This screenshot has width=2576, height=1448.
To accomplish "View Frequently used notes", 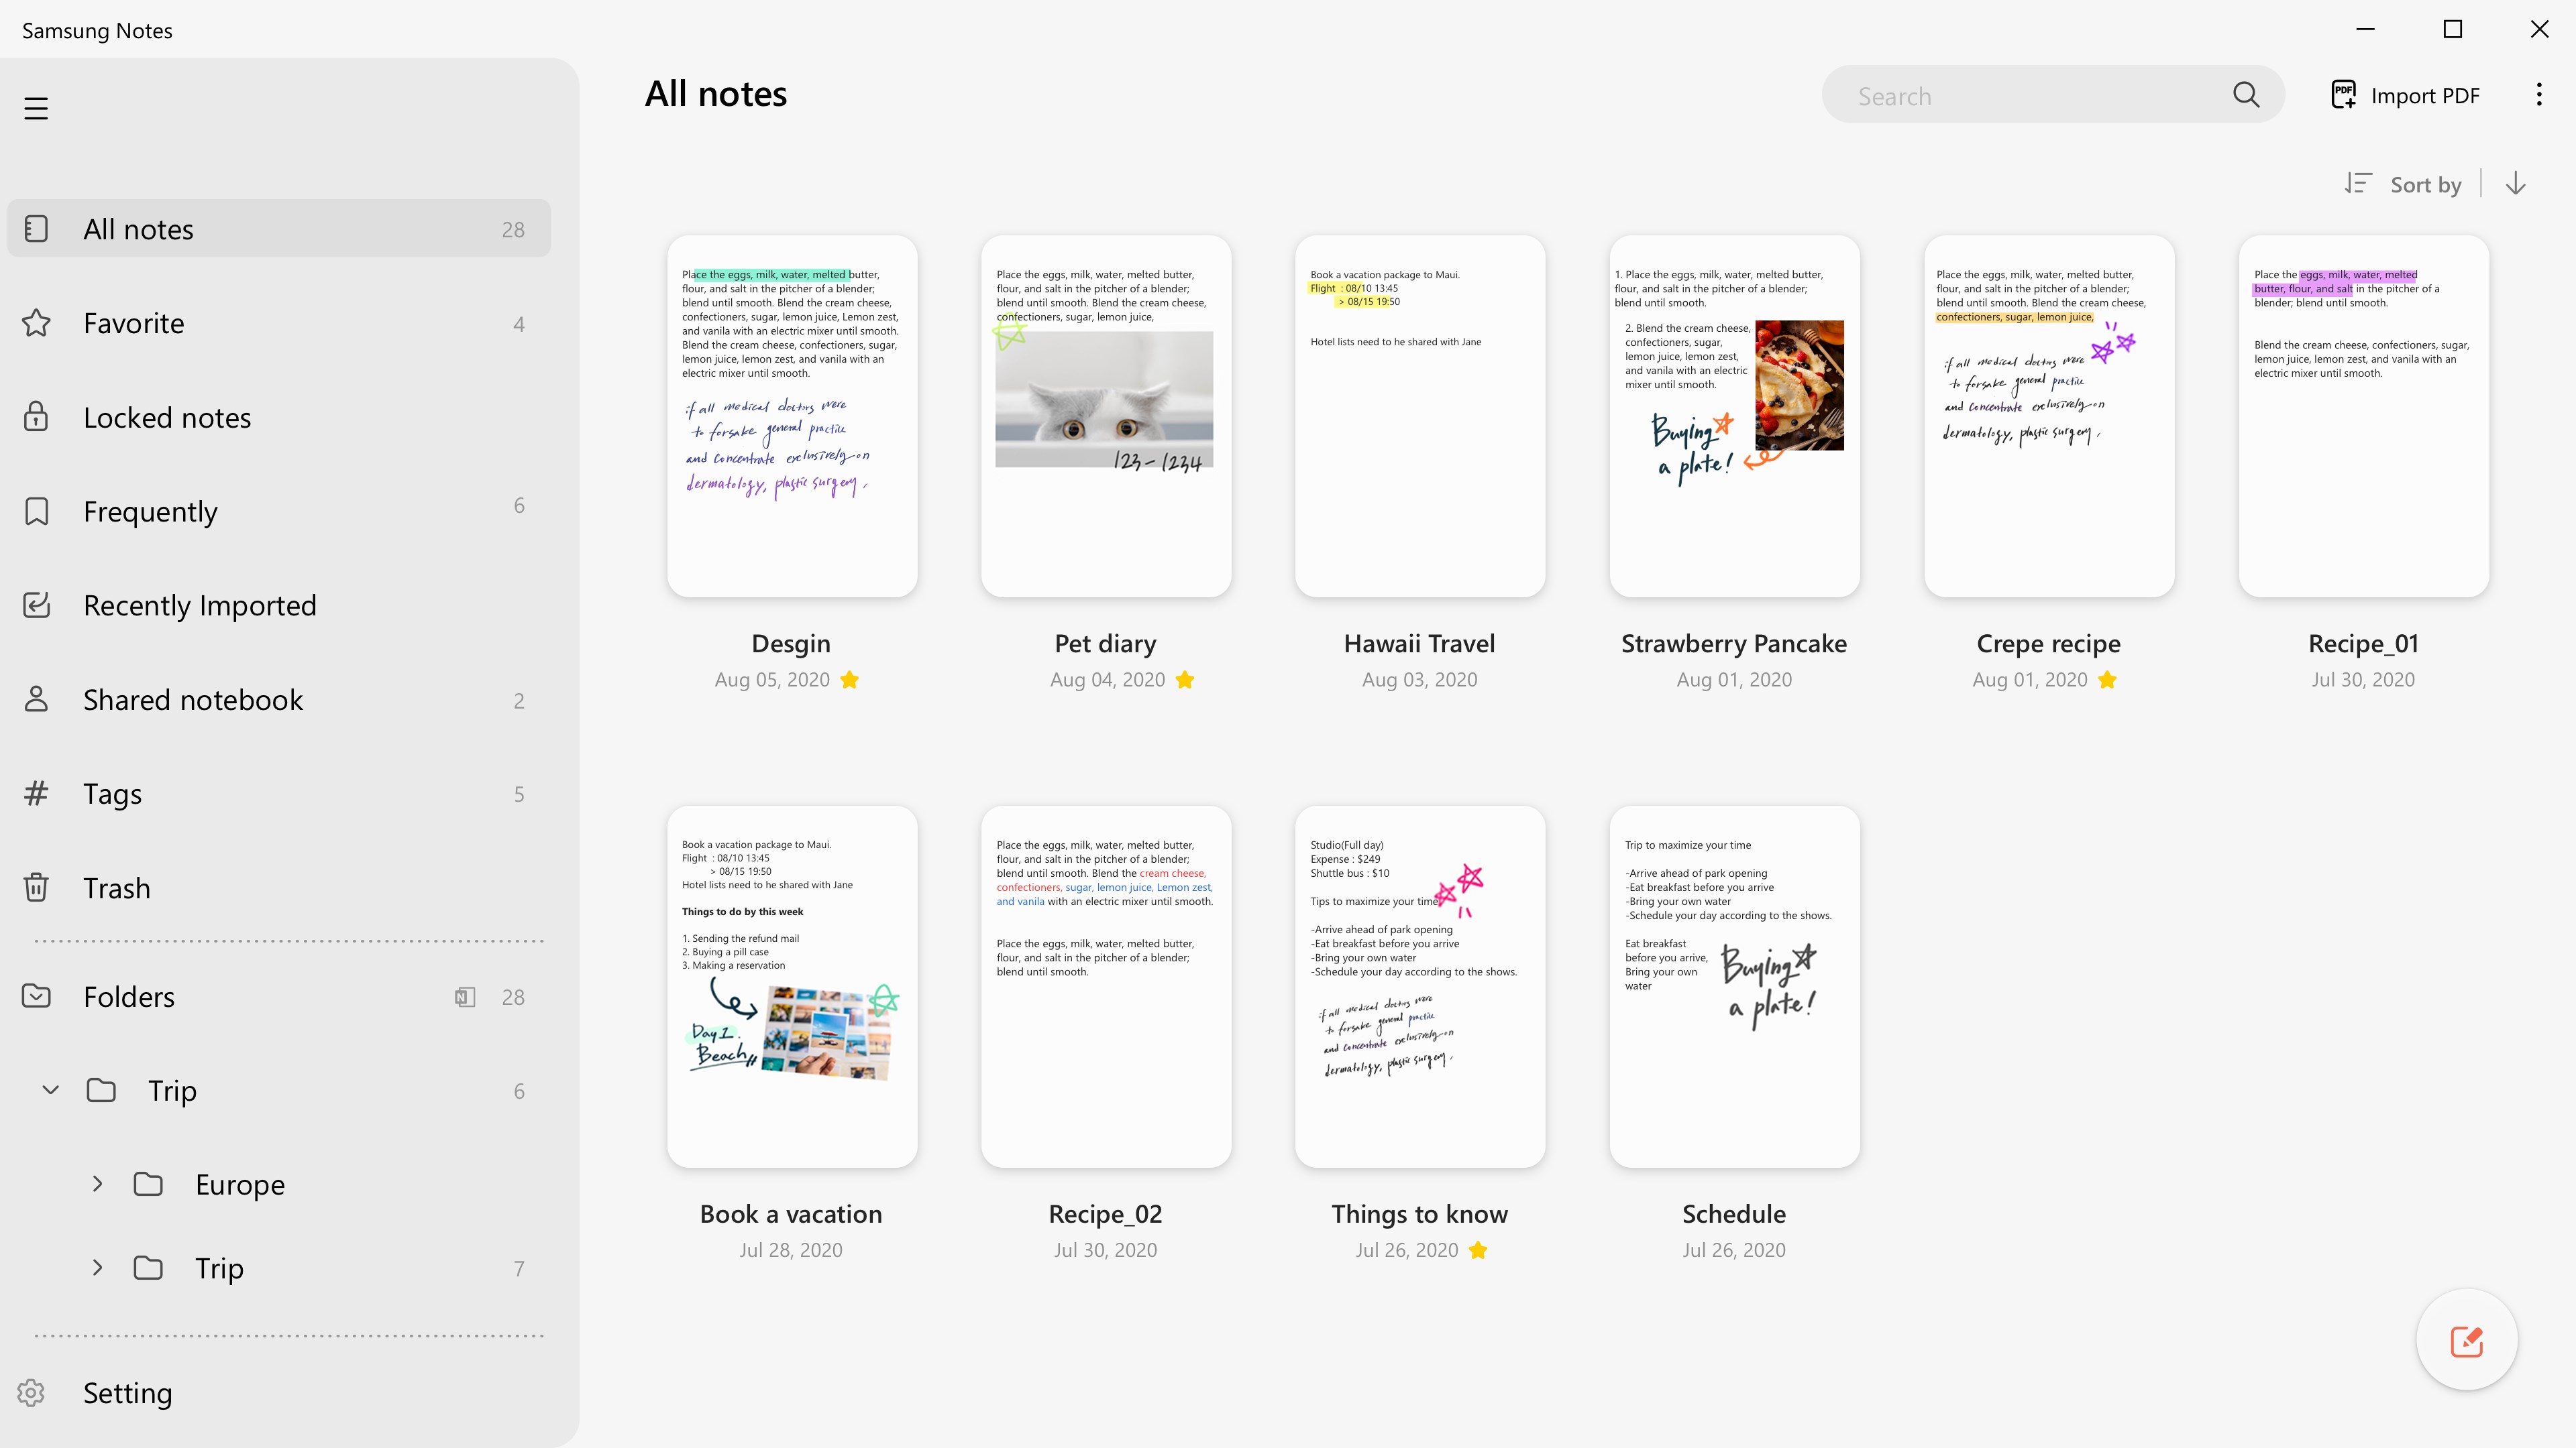I will (150, 511).
